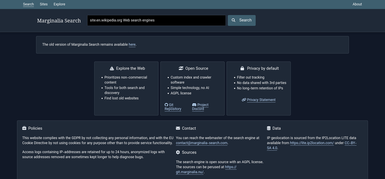
Task: Click the 'Explore the Web' card heading
Action: click(x=131, y=68)
